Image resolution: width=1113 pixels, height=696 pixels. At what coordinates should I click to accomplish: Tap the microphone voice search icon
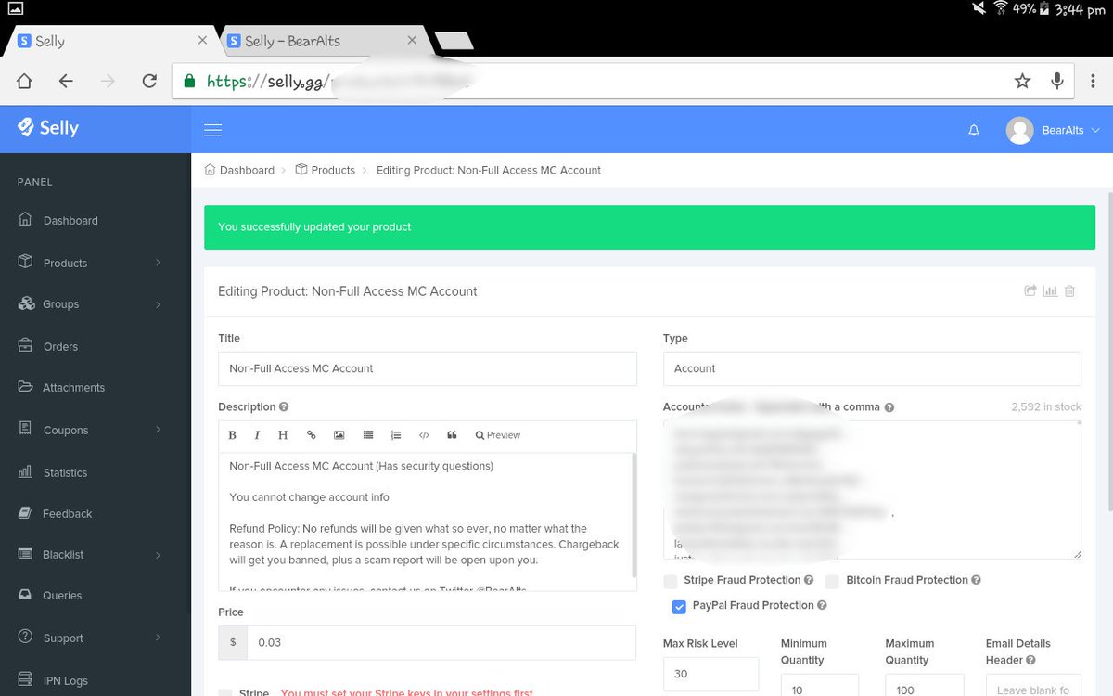point(1056,81)
